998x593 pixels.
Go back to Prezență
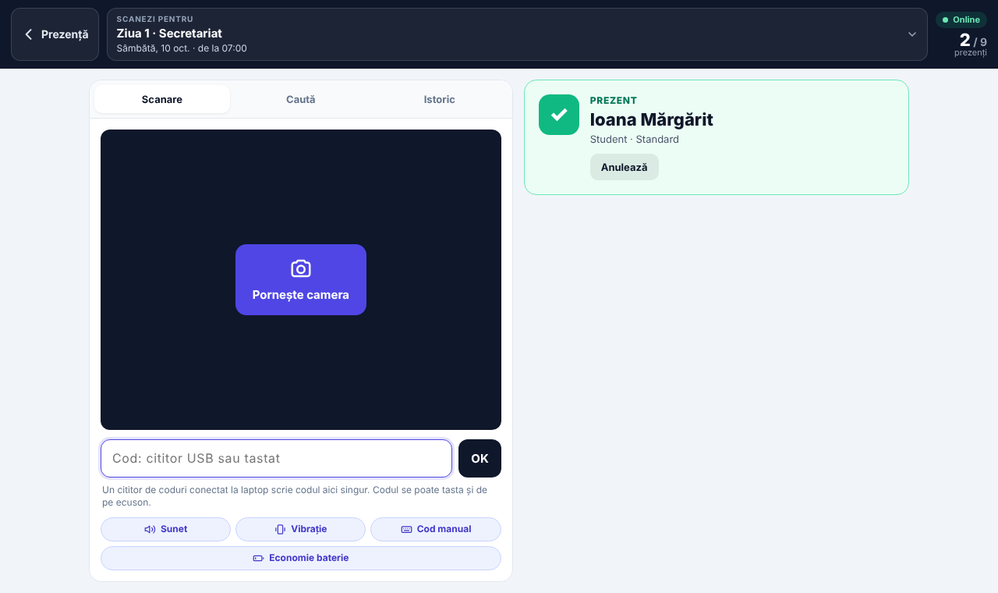tap(55, 34)
